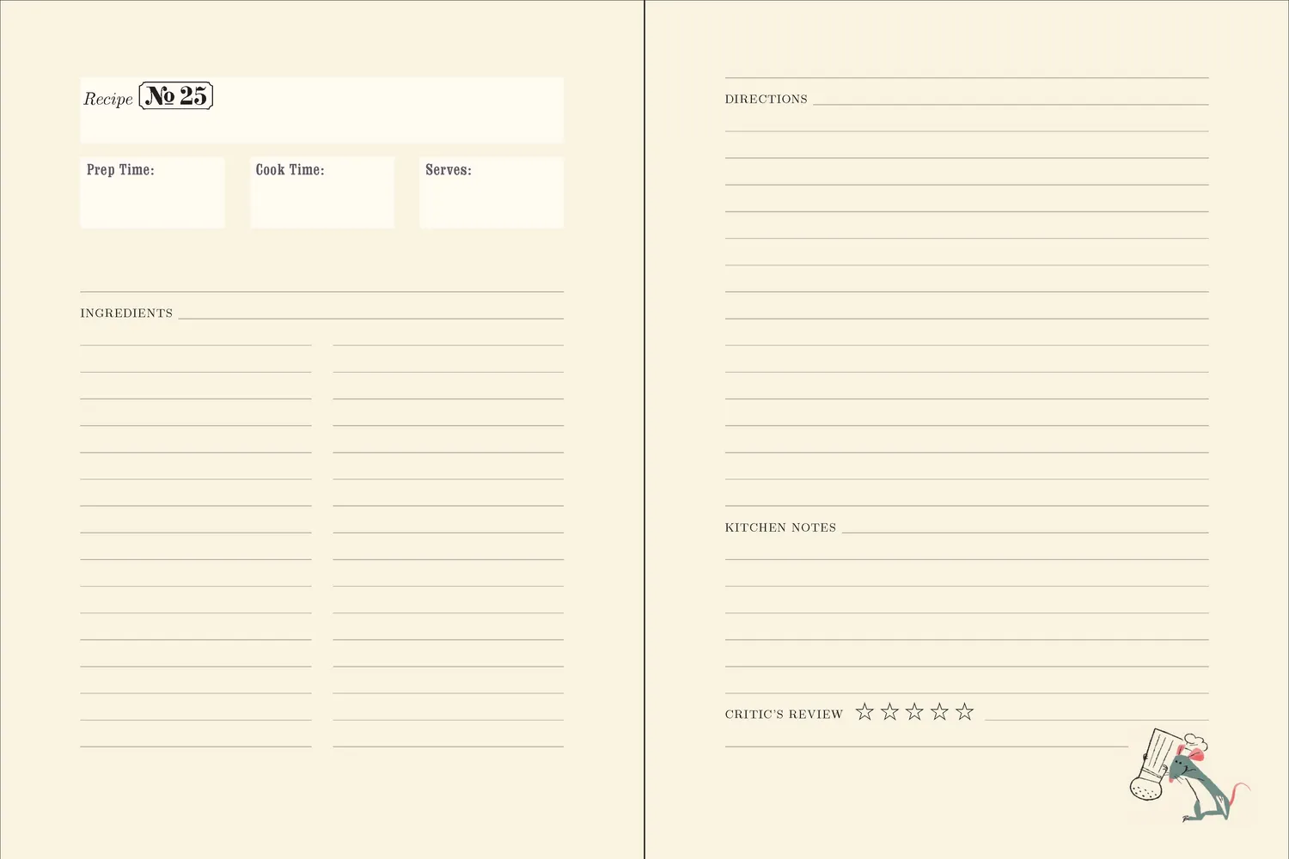Click the KITCHEN NOTES heading

pos(780,527)
